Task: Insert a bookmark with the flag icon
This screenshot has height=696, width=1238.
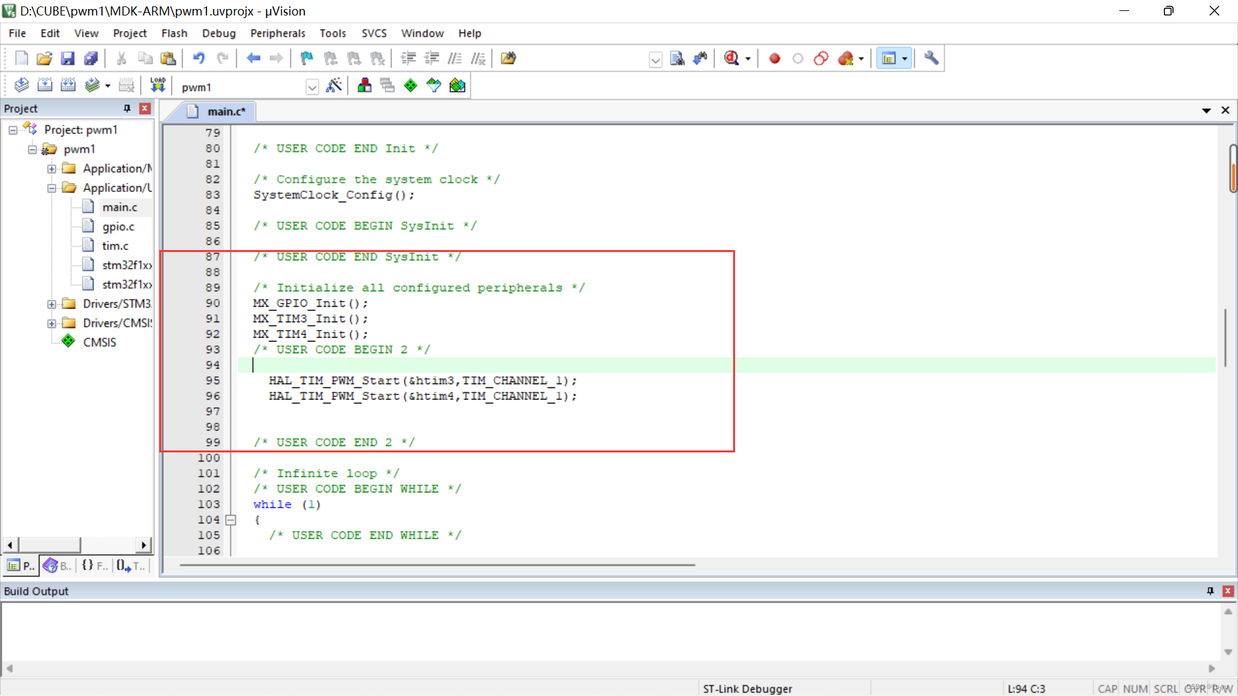Action: point(307,59)
